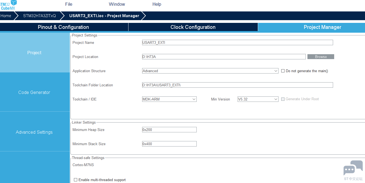This screenshot has height=183, width=365.
Task: Open the Window menu
Action: 117,4
